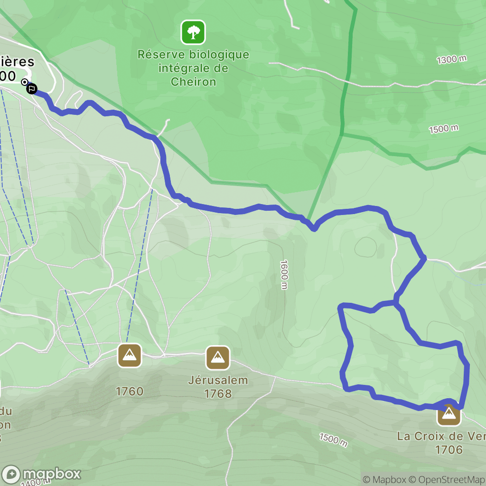Click the green tree nature reserve icon
486x486 pixels.
point(193,32)
